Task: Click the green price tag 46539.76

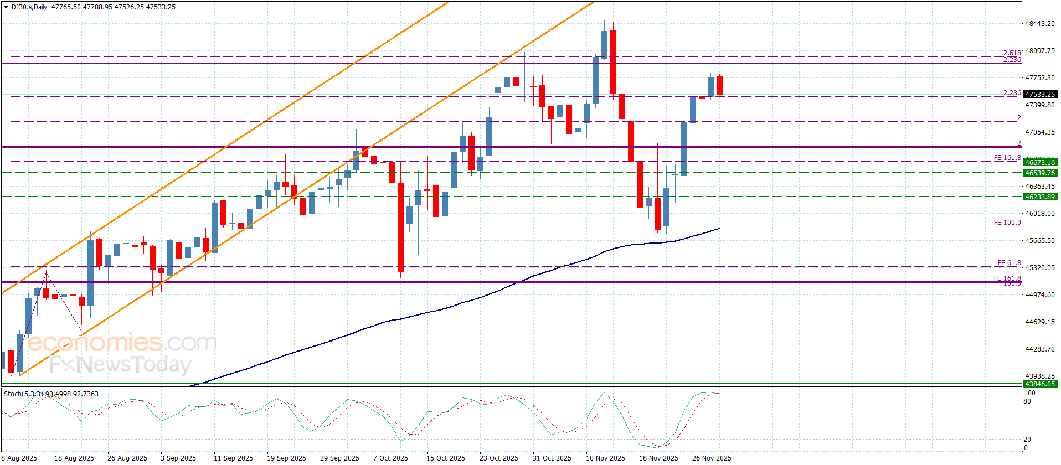Action: 1040,173
